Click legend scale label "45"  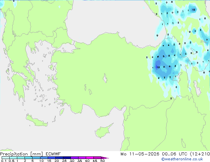click(95, 161)
